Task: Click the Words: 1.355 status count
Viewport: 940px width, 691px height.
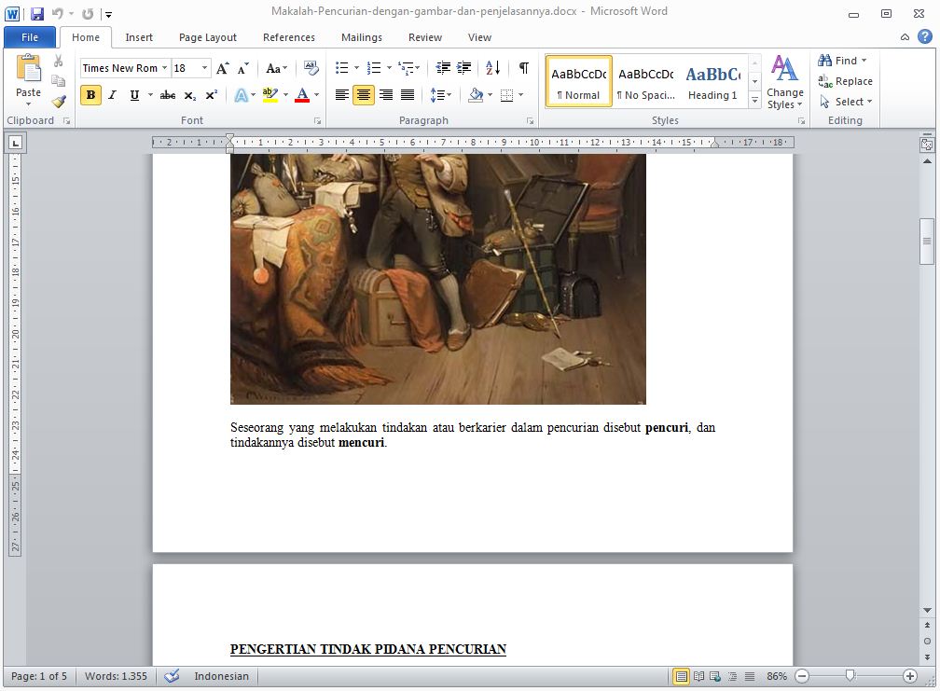Action: [x=116, y=676]
